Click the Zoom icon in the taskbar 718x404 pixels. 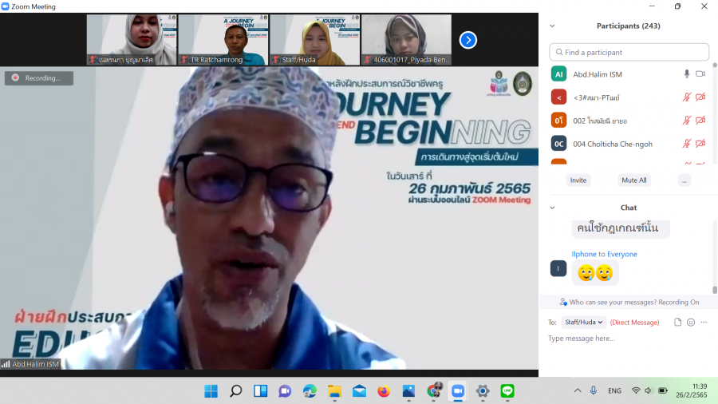pyautogui.click(x=458, y=390)
